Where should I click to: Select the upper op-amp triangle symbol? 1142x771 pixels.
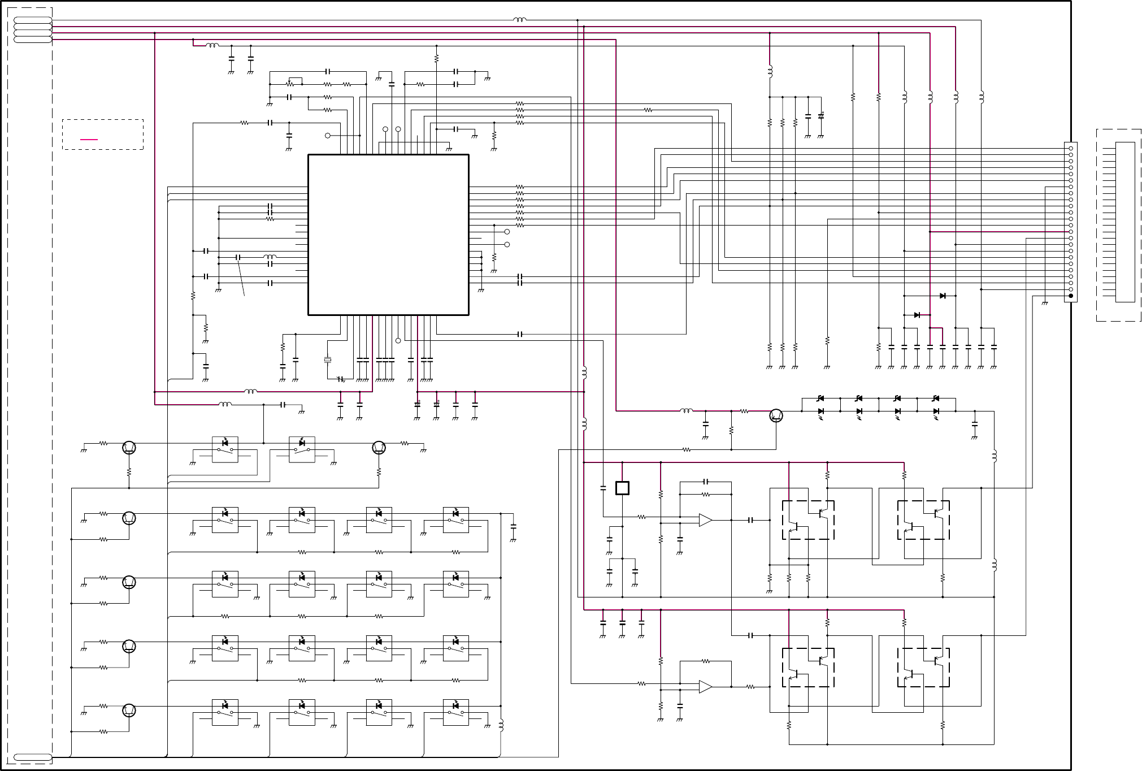click(x=705, y=520)
